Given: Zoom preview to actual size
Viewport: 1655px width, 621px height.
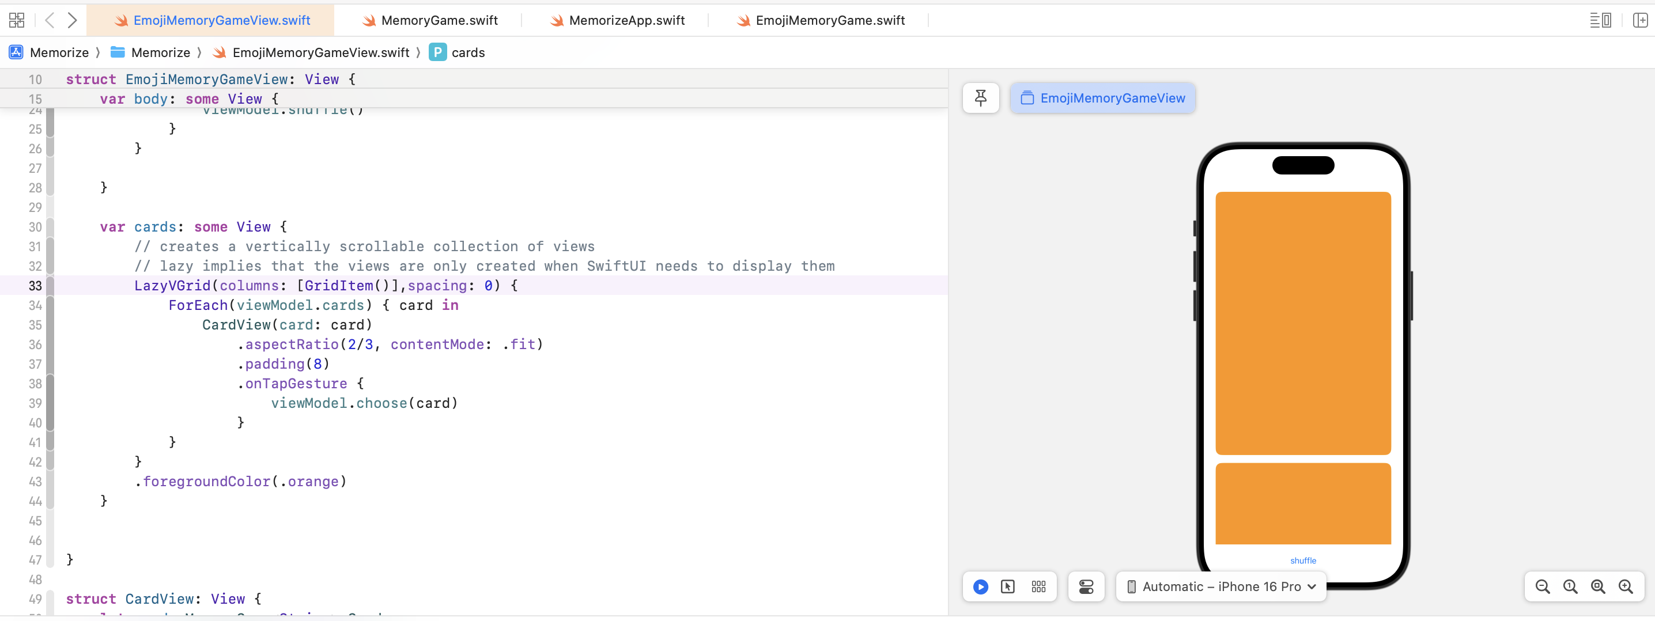Looking at the screenshot, I should click(x=1570, y=586).
